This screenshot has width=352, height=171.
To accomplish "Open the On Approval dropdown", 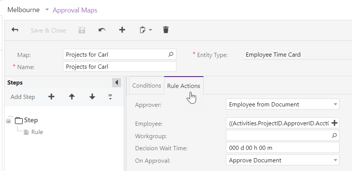I will (335, 160).
